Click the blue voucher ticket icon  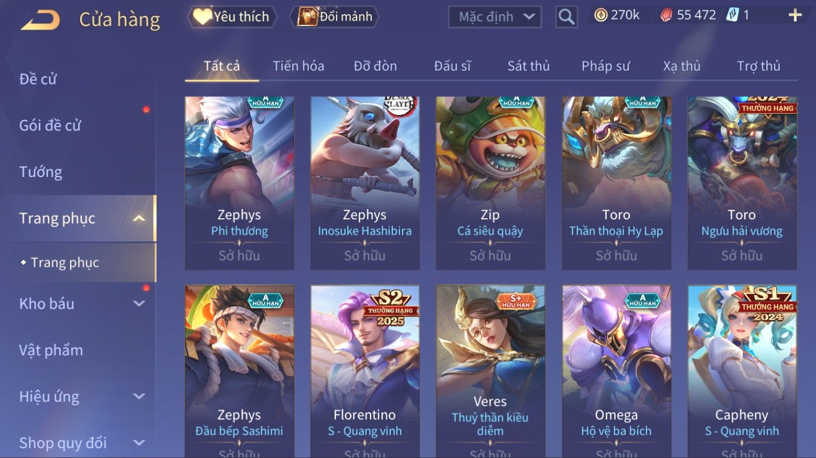[732, 15]
